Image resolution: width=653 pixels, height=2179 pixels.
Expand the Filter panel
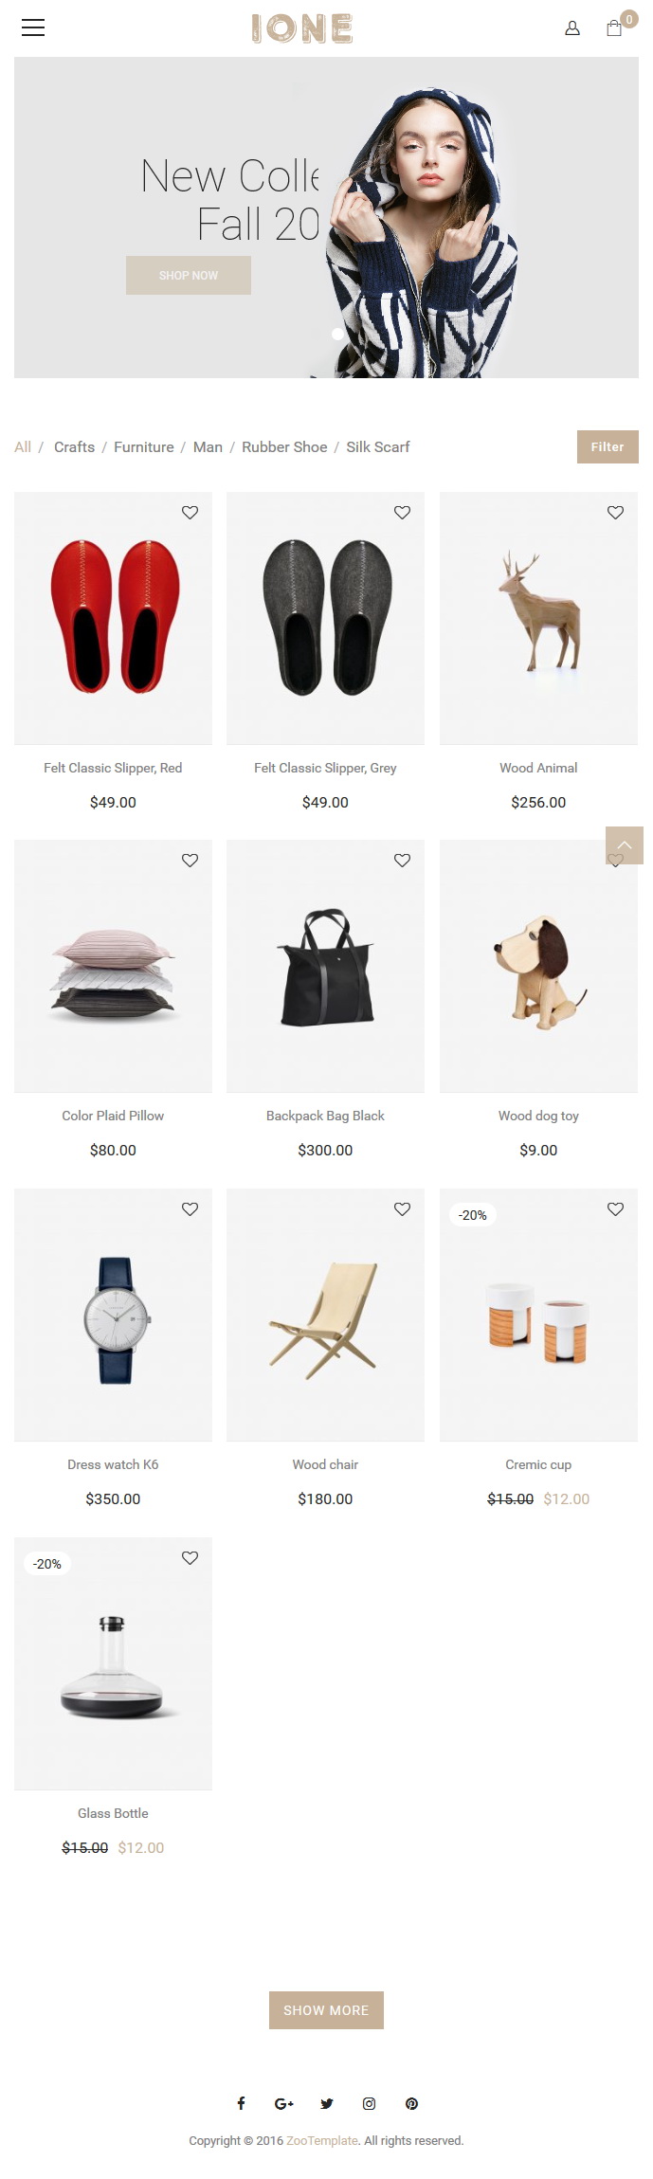(608, 446)
